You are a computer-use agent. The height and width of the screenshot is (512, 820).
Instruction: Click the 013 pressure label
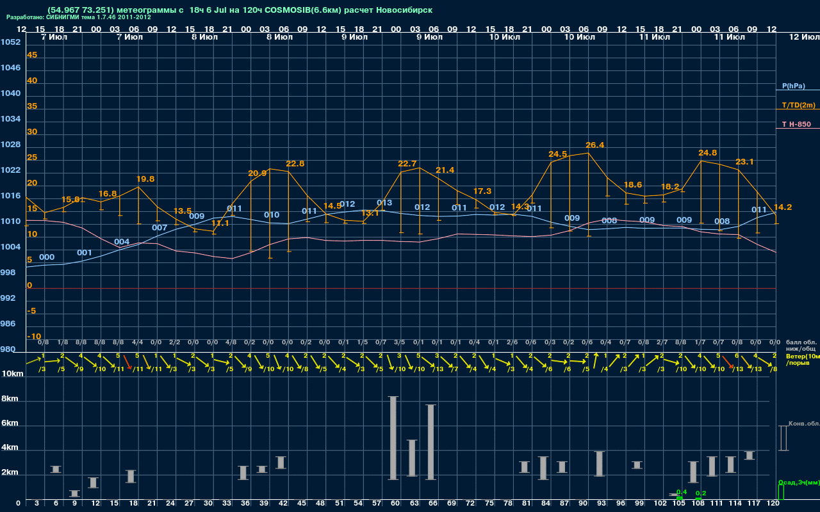click(384, 203)
